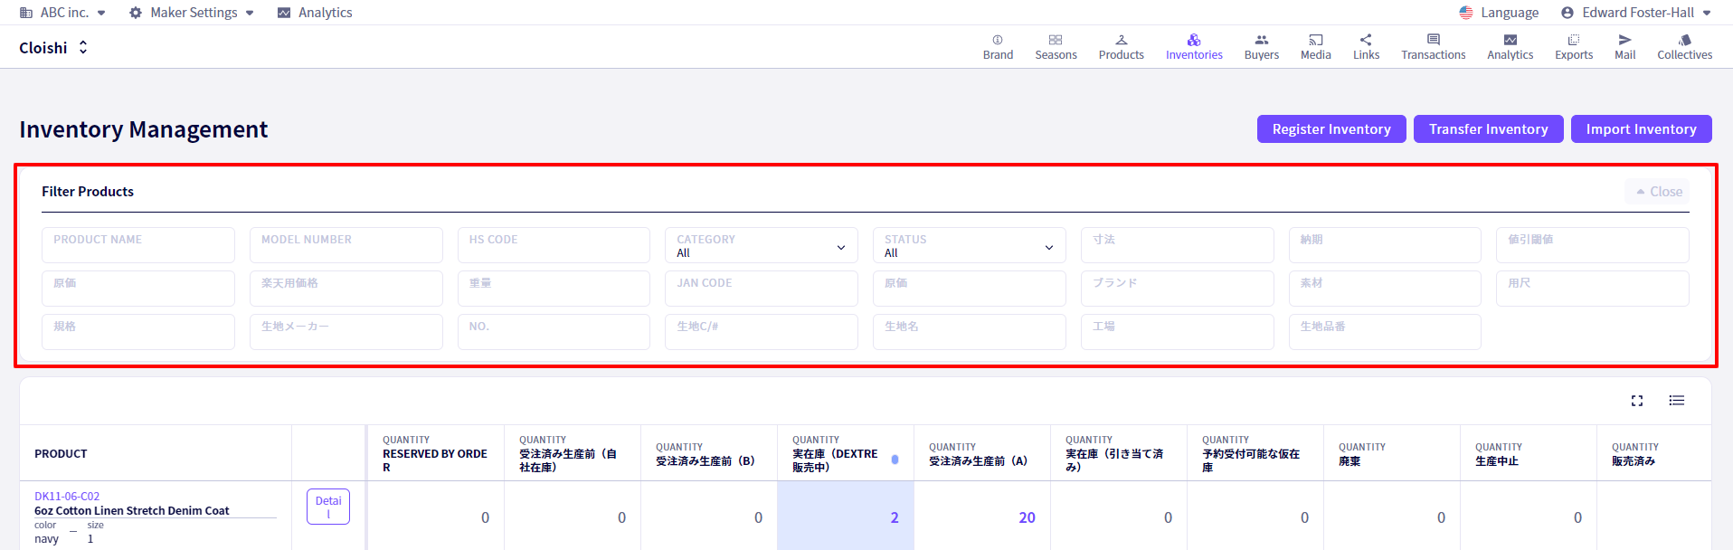Focus the 生地C/# filter field

[762, 332]
